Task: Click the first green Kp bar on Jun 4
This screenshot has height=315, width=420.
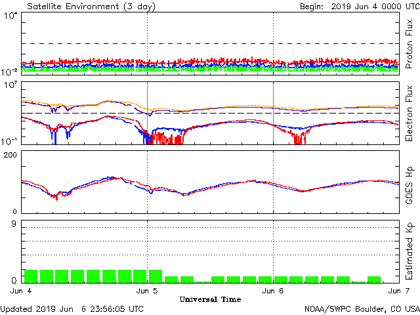Action: (x=31, y=276)
